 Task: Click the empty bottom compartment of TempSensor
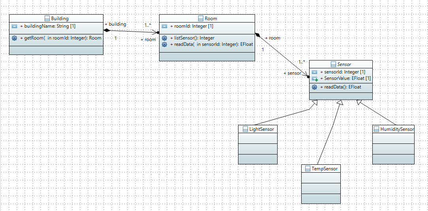coord(321,198)
